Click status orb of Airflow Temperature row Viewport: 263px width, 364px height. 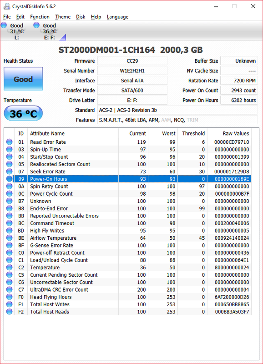9,238
